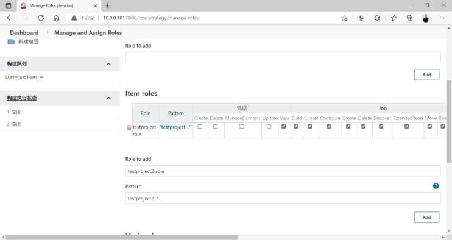Open the 构建执行状态 link
452x240 pixels.
(22, 98)
